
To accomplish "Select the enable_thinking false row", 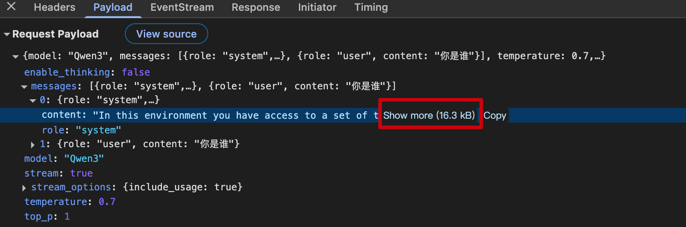I will (87, 72).
